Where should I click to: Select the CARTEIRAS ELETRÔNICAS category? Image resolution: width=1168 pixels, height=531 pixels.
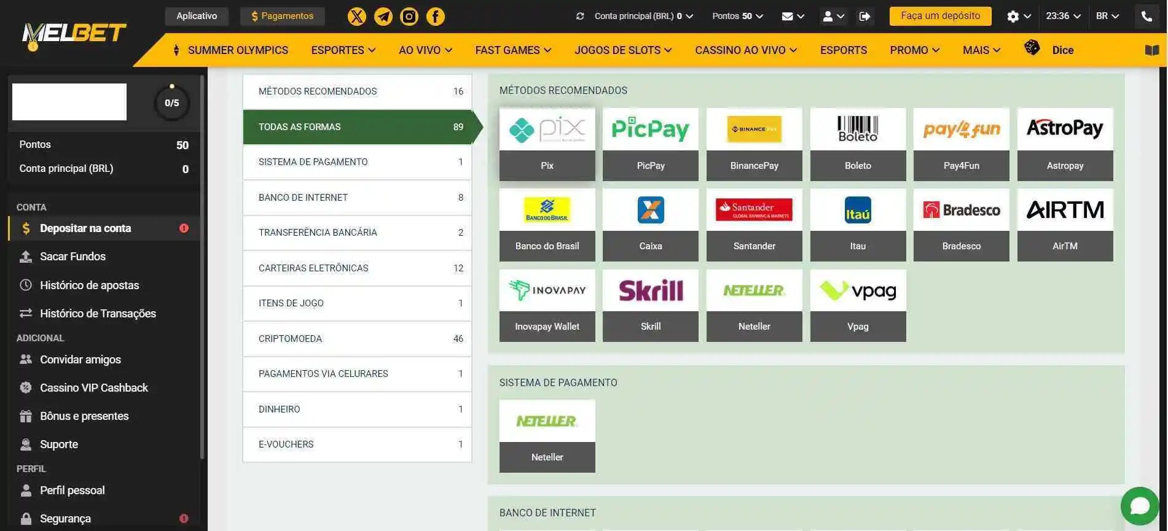(357, 268)
